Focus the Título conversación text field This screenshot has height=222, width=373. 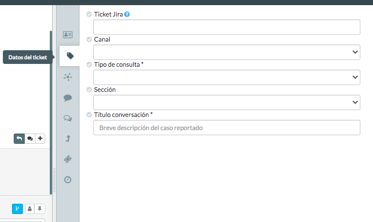pos(227,128)
